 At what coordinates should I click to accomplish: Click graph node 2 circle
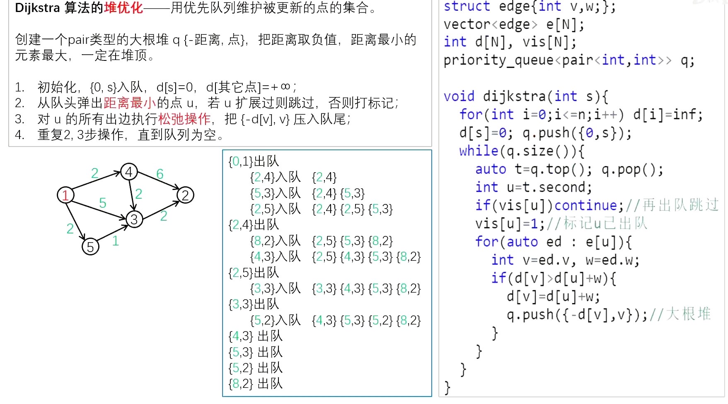(185, 195)
